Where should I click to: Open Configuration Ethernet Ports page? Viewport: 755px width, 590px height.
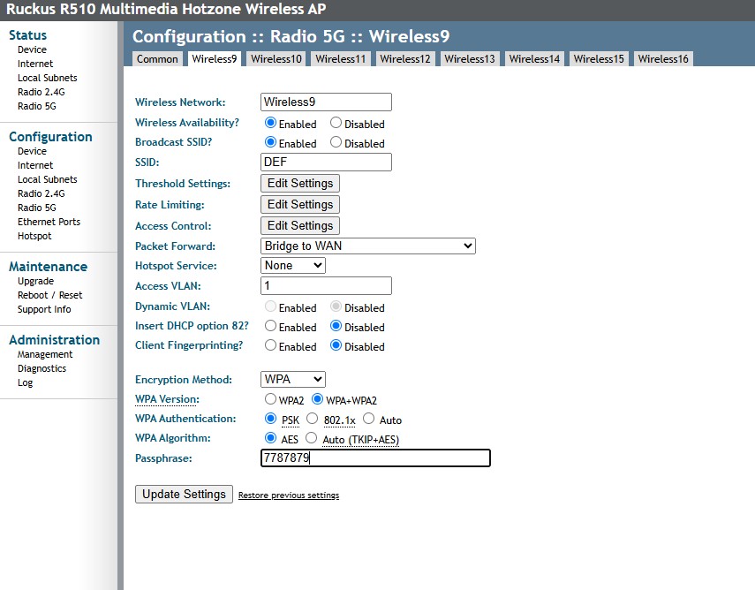[49, 222]
